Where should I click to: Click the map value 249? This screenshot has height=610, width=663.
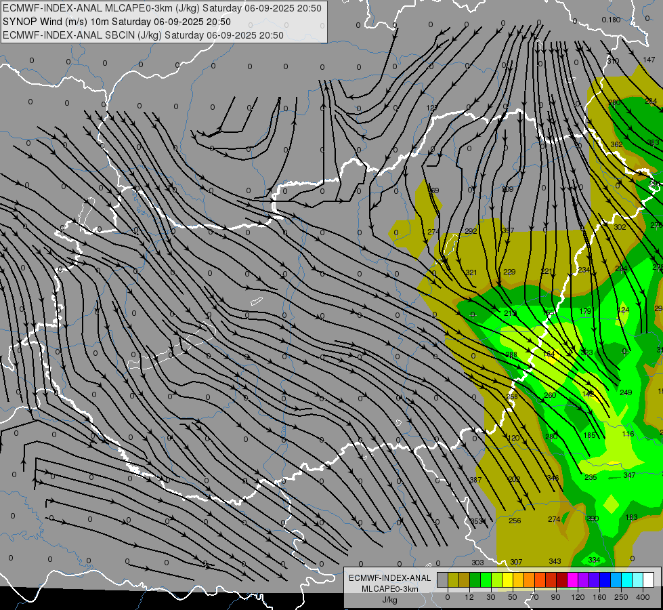coord(626,392)
